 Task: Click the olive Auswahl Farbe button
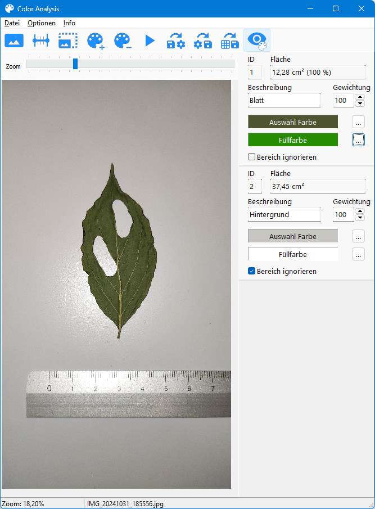pyautogui.click(x=292, y=122)
